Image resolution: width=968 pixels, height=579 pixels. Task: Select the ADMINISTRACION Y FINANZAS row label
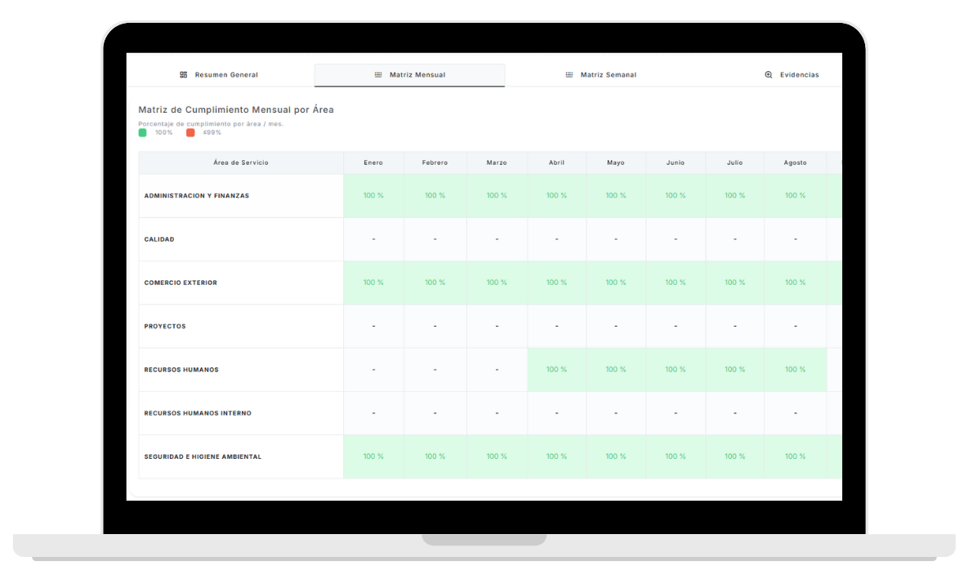197,196
